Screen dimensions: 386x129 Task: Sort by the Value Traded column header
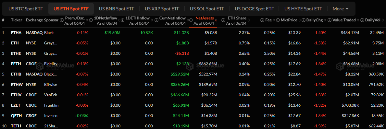(344, 20)
